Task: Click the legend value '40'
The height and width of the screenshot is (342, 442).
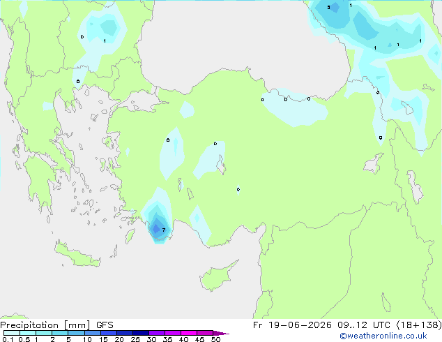Action: [x=183, y=339]
